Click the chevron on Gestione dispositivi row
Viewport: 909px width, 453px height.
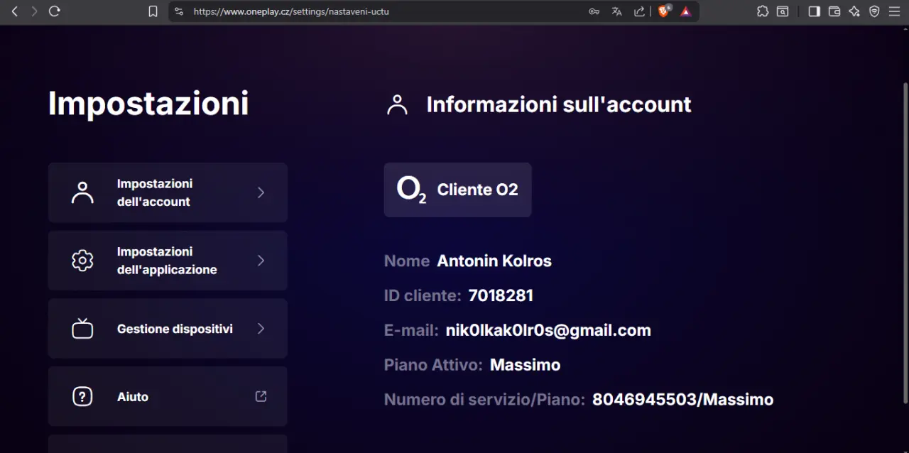pyautogui.click(x=261, y=329)
